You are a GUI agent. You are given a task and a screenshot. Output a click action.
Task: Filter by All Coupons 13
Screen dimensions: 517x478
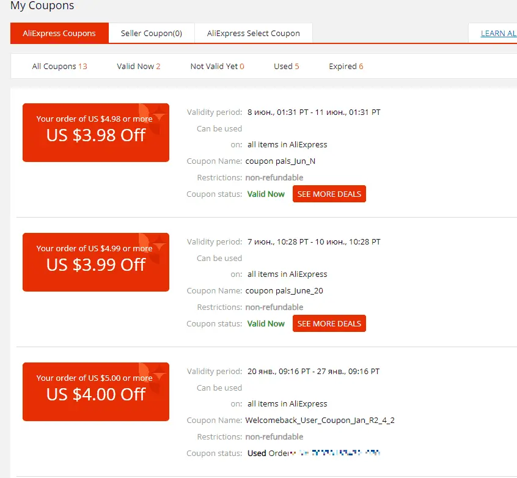coord(60,66)
